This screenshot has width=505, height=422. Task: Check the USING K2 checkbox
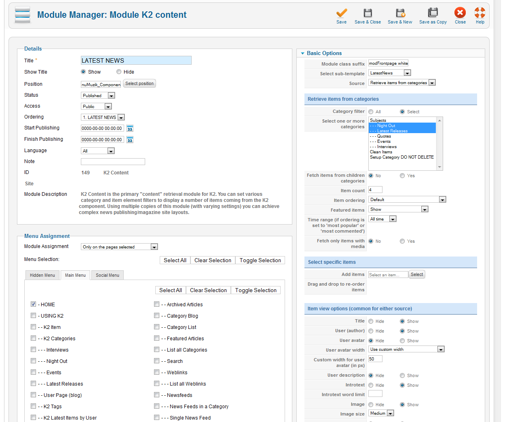pyautogui.click(x=33, y=316)
